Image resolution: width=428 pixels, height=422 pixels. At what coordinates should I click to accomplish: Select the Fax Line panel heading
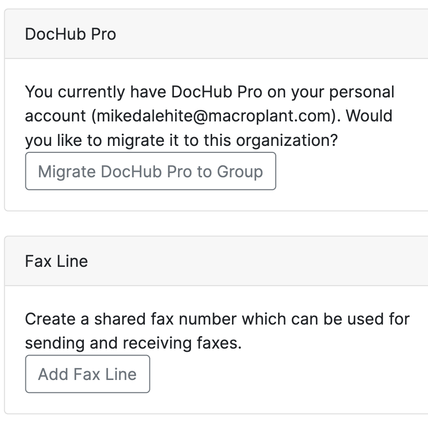click(56, 261)
